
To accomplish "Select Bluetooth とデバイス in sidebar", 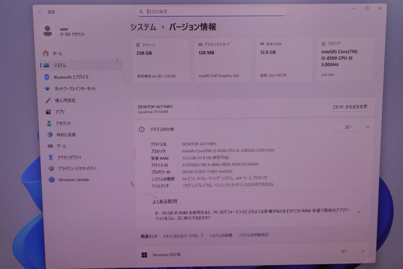I will coord(71,77).
